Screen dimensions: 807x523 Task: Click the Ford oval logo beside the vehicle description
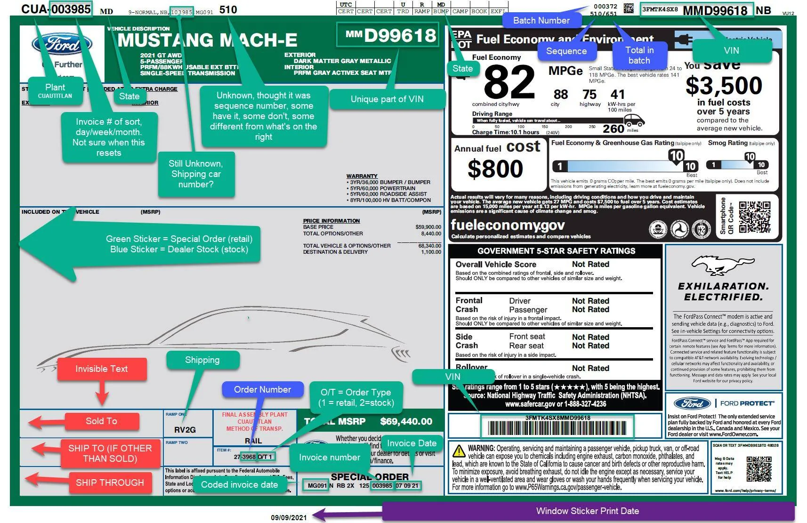click(x=62, y=44)
